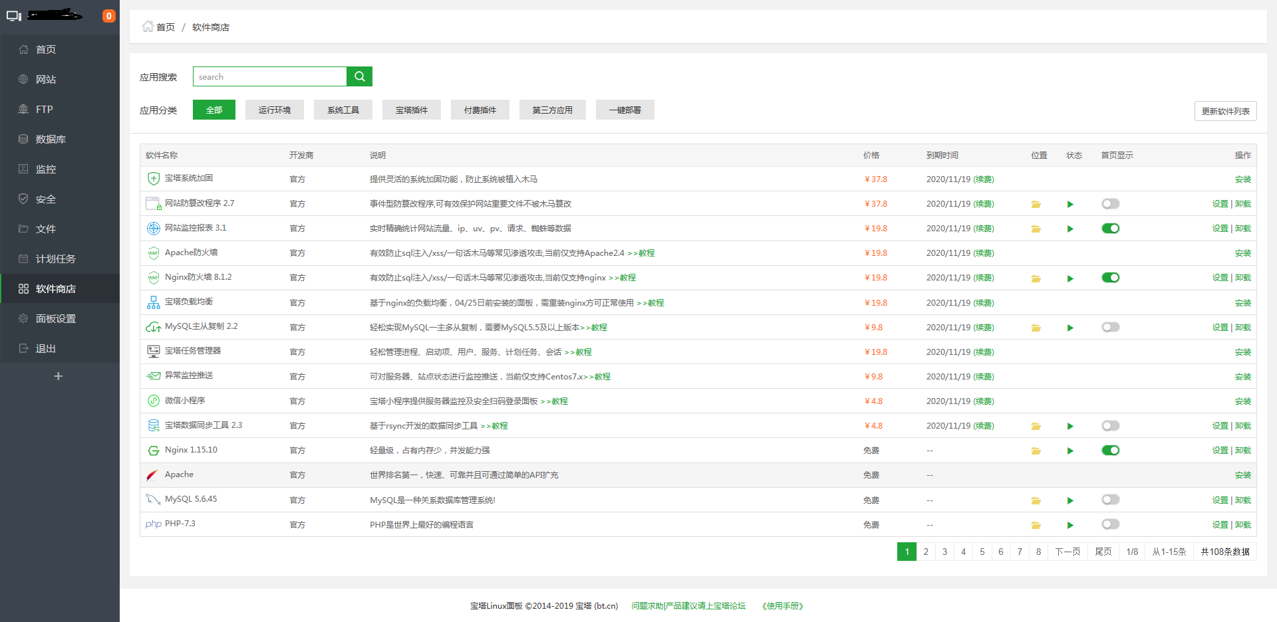The width and height of the screenshot is (1277, 622).
Task: Click the application search input field
Action: (x=269, y=76)
